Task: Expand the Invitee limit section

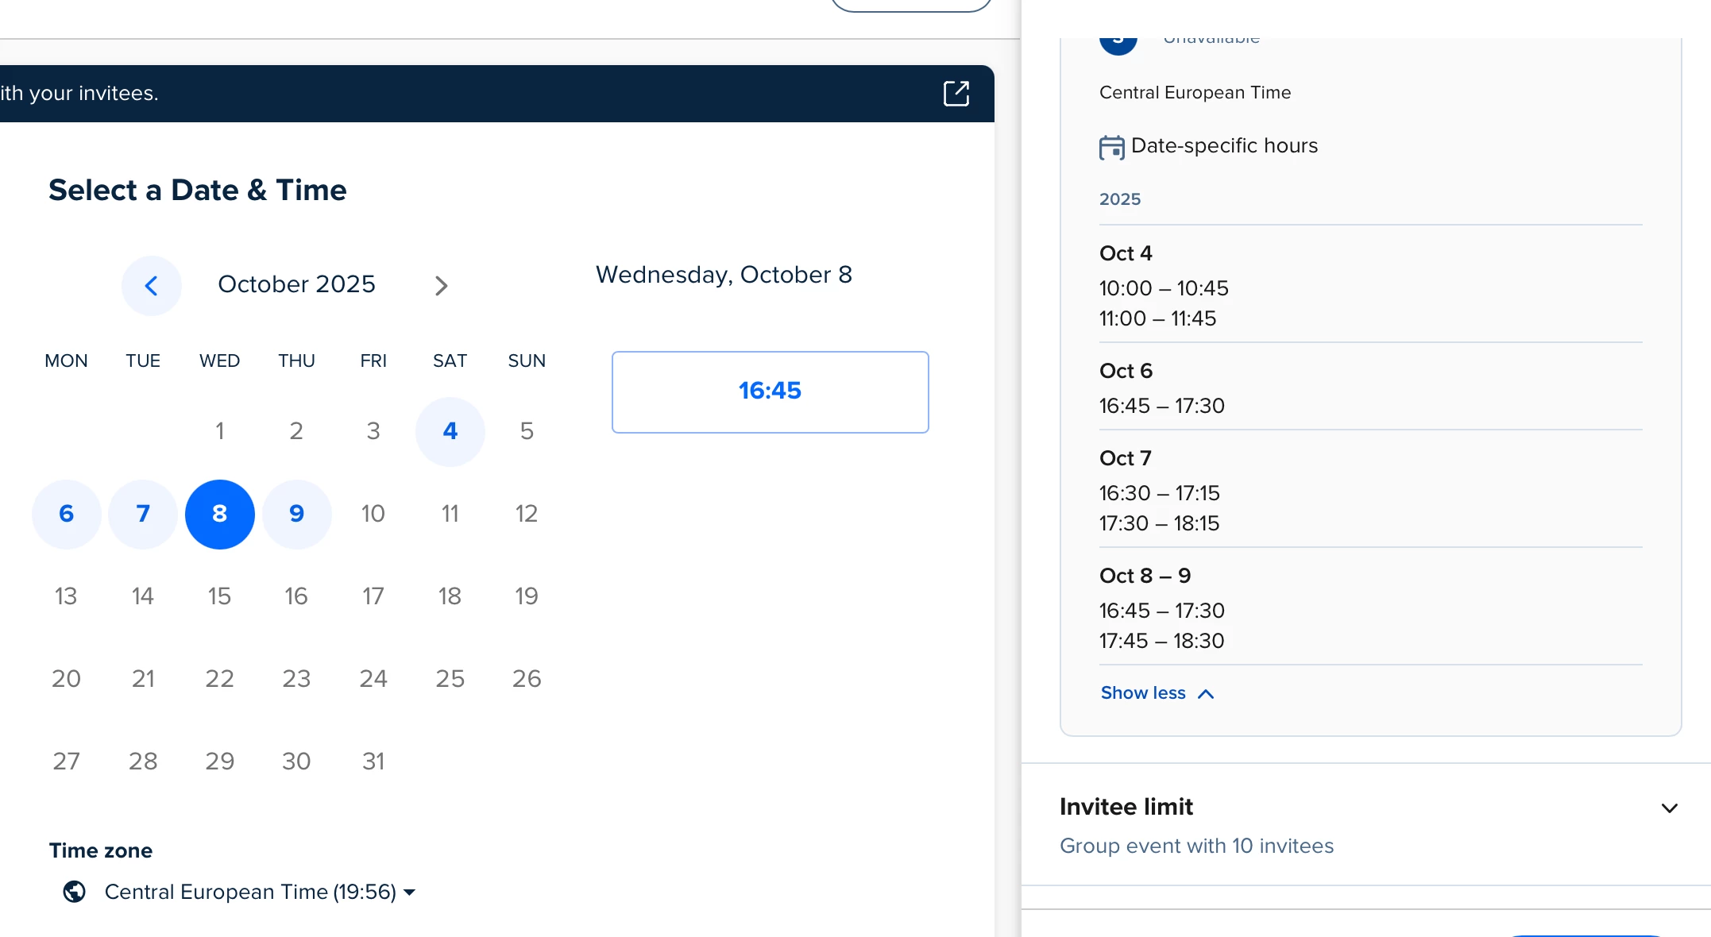Action: coord(1669,808)
